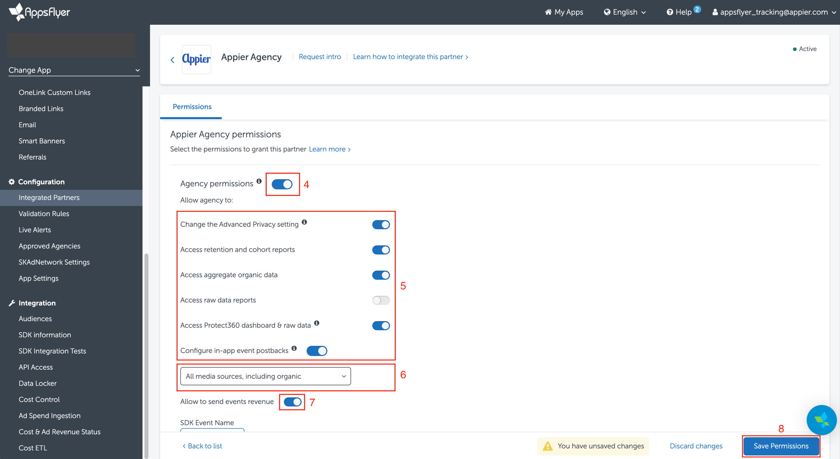The image size is (840, 459).
Task: Click info icon next to Advanced Privacy setting
Action: click(x=304, y=222)
